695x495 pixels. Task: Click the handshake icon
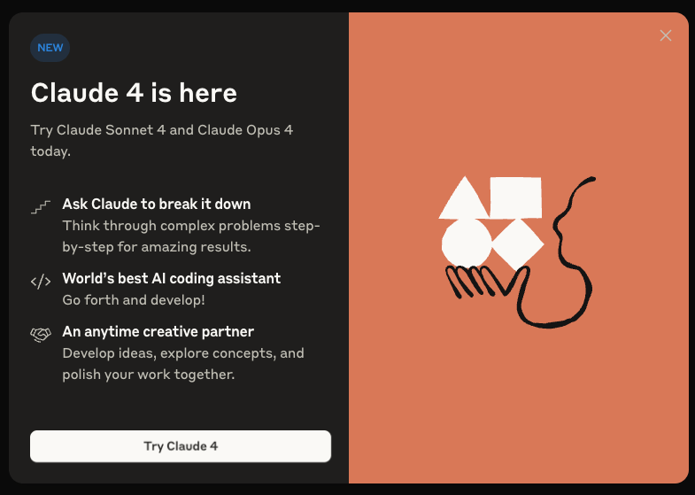(41, 335)
